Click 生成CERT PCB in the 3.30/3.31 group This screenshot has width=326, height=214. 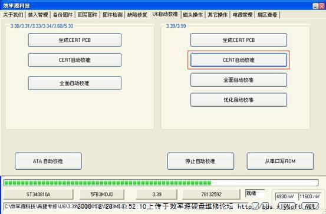coord(75,40)
